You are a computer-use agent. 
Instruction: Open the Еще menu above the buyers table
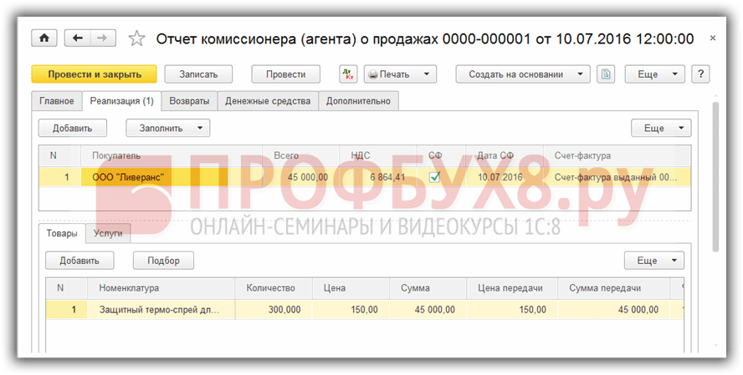click(x=661, y=128)
